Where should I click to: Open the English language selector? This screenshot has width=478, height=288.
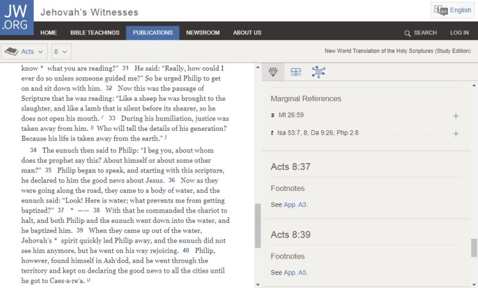click(453, 10)
